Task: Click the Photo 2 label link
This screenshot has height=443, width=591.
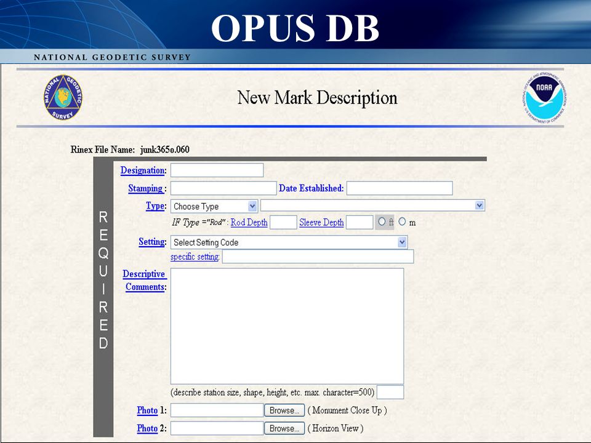Action: (147, 428)
